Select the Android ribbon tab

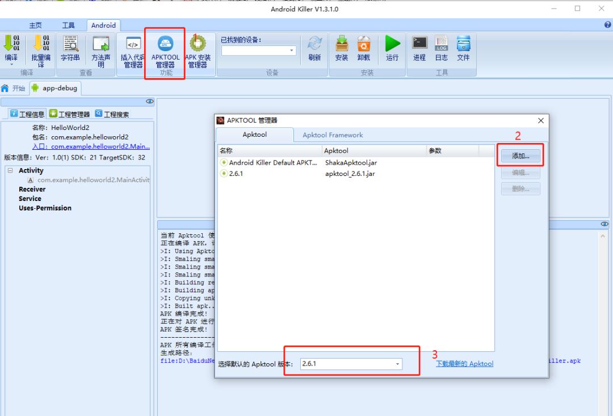[104, 26]
